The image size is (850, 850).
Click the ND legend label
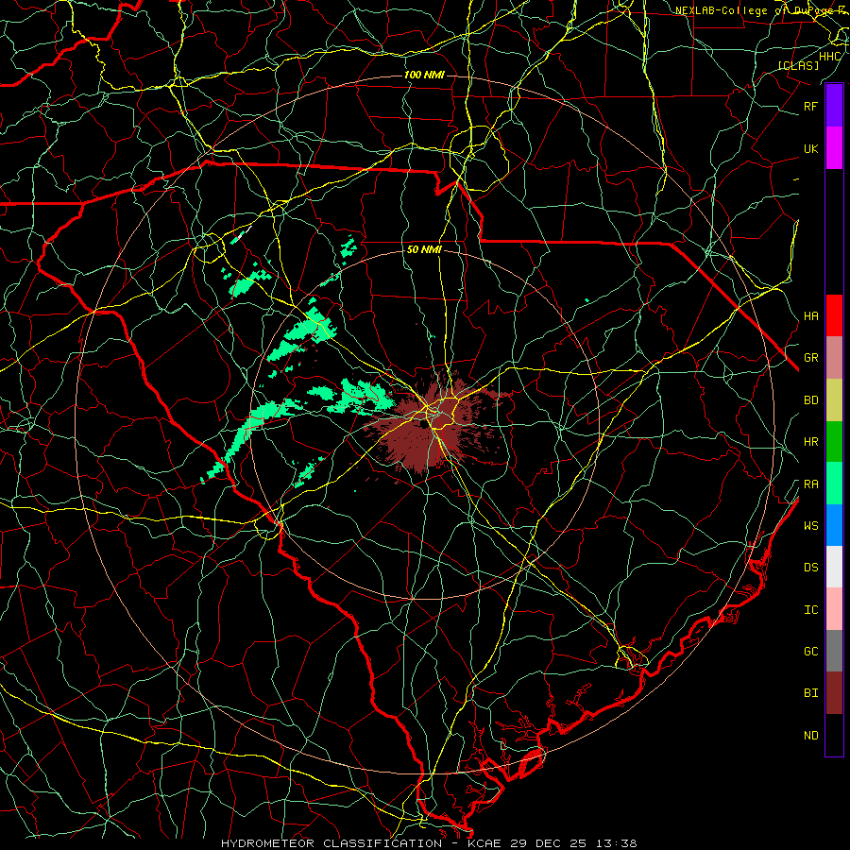[810, 736]
